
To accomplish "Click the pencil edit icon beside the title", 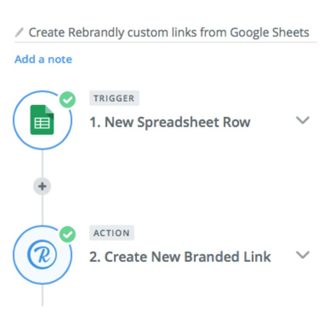I will 20,32.
